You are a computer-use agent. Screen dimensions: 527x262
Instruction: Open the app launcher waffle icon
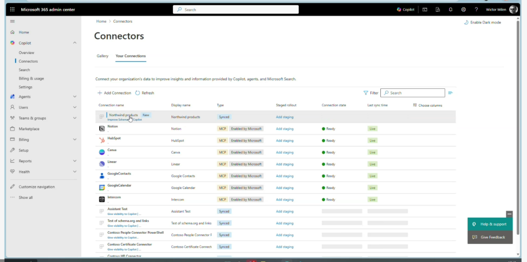click(x=12, y=9)
